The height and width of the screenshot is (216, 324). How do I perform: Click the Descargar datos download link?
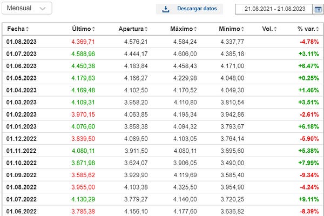[x=197, y=9]
